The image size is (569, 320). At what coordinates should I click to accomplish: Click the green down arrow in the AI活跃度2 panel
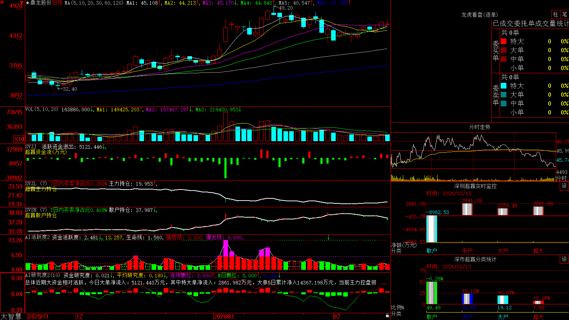328,237
